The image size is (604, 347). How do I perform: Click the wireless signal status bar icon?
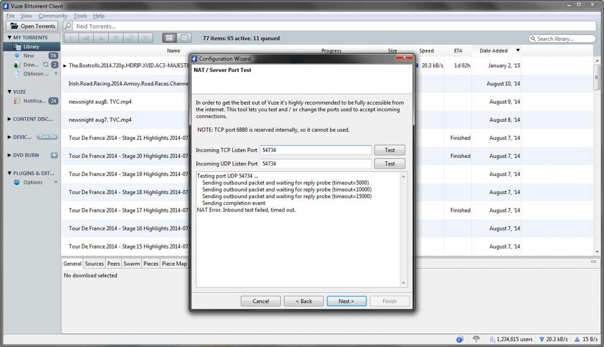point(476,339)
